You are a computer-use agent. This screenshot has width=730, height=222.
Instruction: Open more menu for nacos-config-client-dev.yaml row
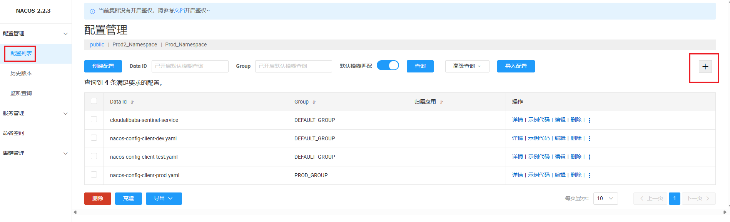tap(590, 138)
